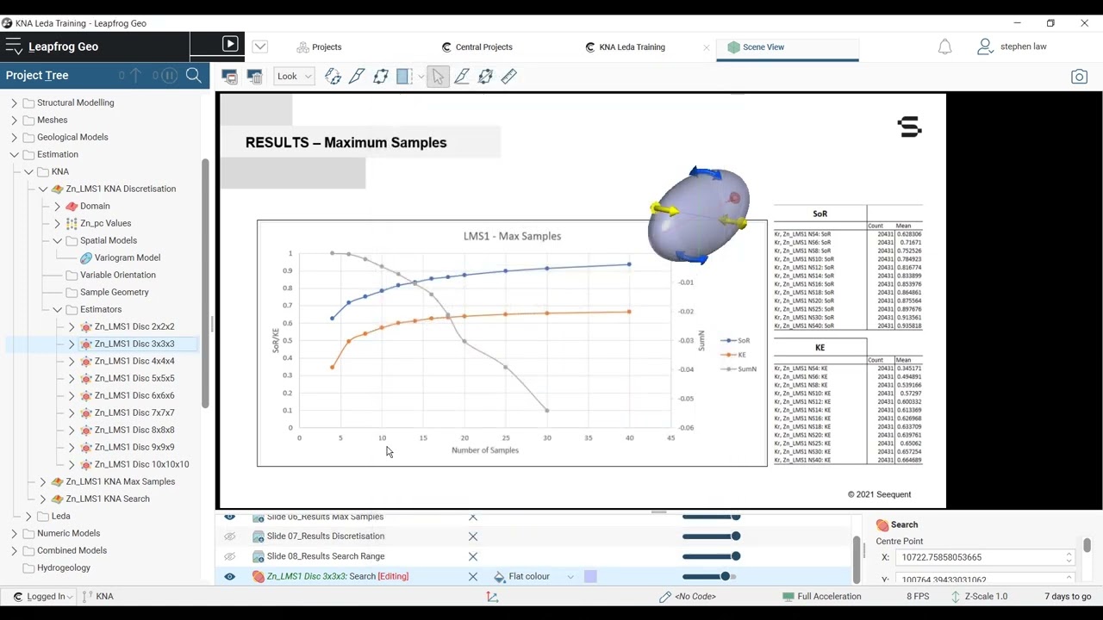Click the rotate slicer icon in toolbar

click(333, 77)
